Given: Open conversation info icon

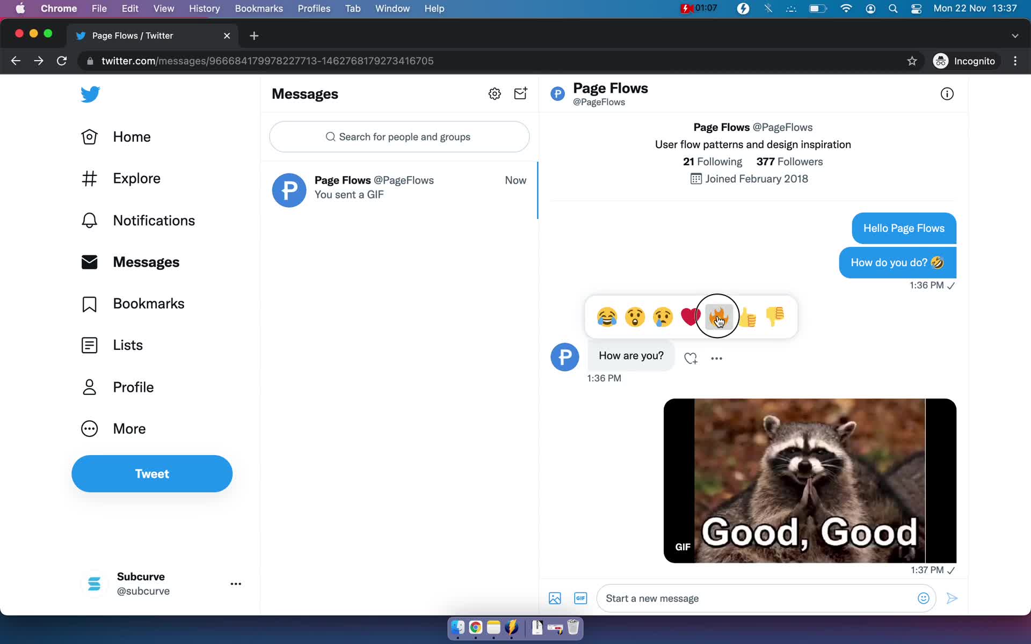Looking at the screenshot, I should coord(947,94).
